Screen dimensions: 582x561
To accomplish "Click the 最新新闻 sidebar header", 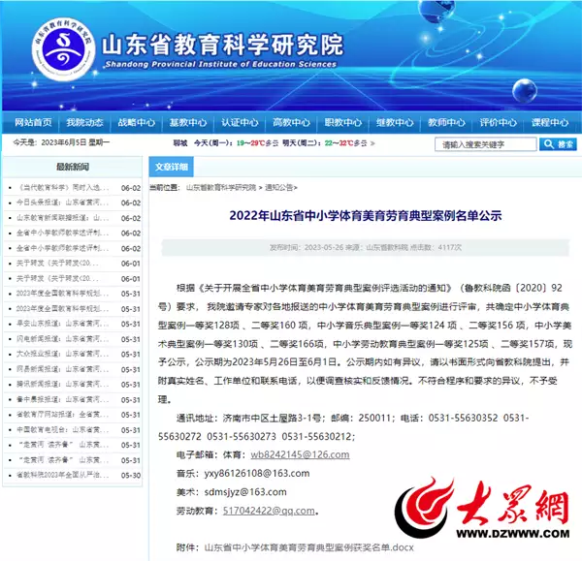I will tap(73, 167).
